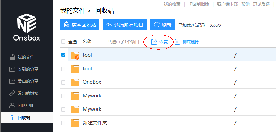This screenshot has height=132, width=276.
Task: Click the Restore (恢复) icon button
Action: click(x=154, y=42)
